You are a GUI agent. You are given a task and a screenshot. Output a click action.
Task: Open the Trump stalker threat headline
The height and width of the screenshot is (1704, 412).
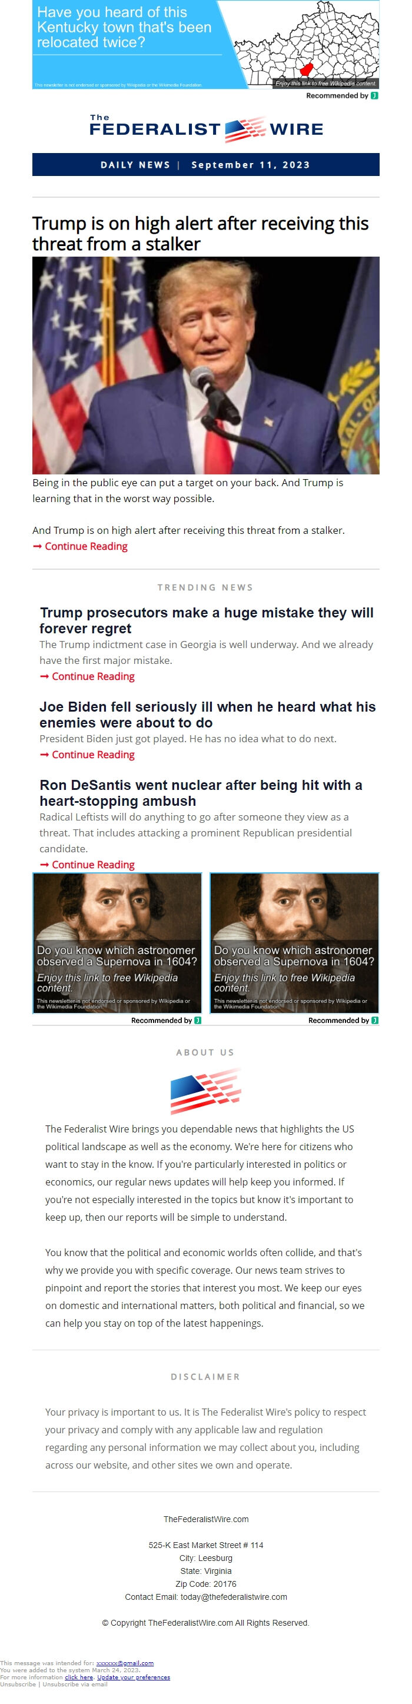click(200, 234)
